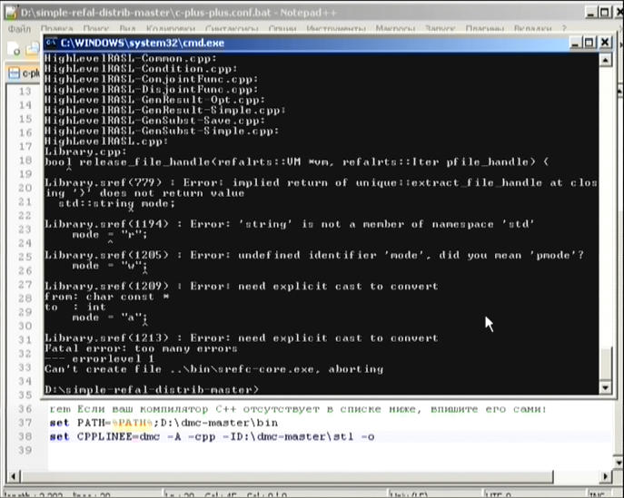624x498 pixels.
Task: Open the ? help menu in Notepad++
Action: coord(564,29)
